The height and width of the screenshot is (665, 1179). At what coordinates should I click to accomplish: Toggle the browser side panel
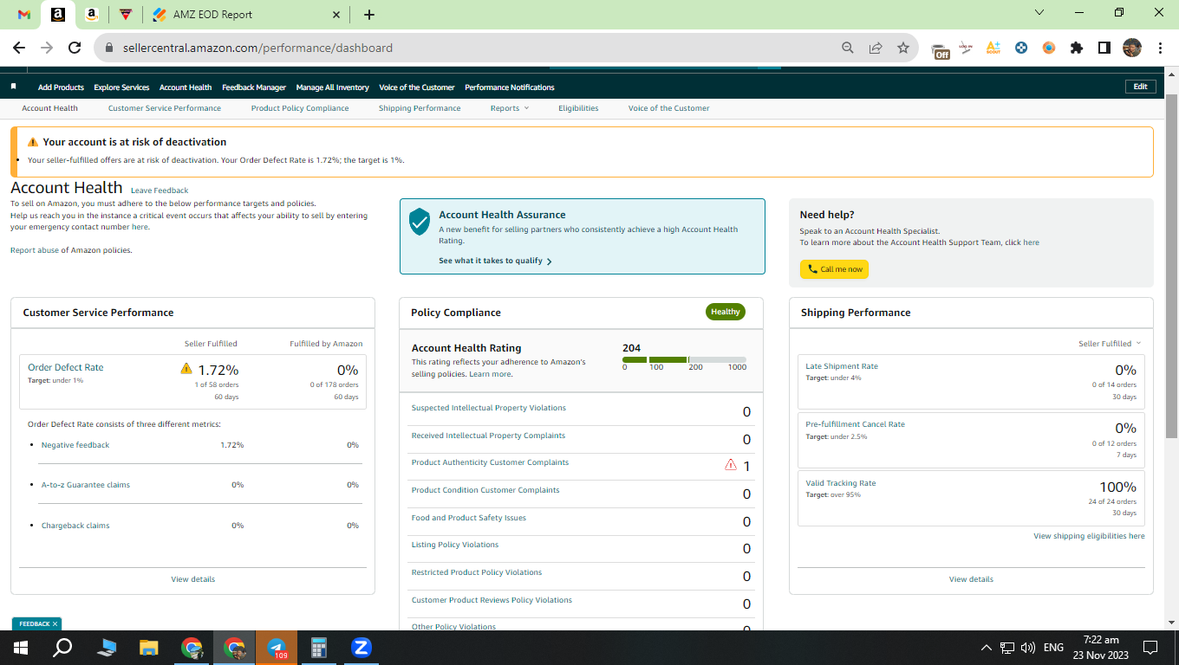[x=1104, y=48]
